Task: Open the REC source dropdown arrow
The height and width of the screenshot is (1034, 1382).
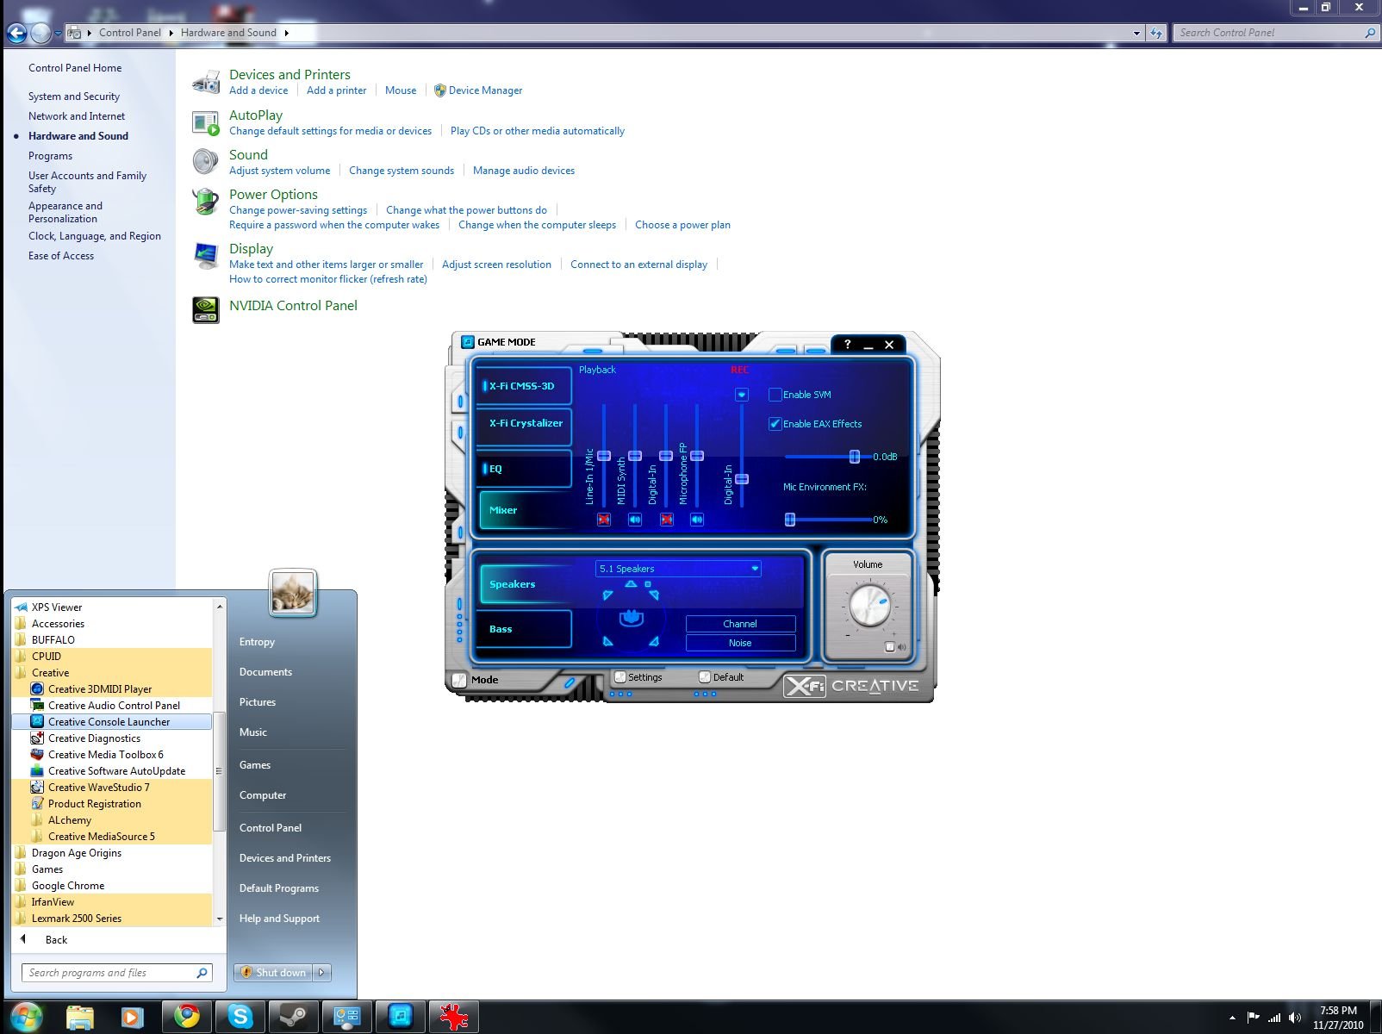Action: tap(742, 395)
